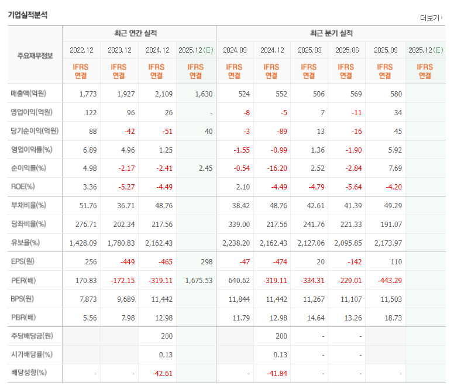
Task: Click the 시가배당률(%) row label
Action: [32, 354]
